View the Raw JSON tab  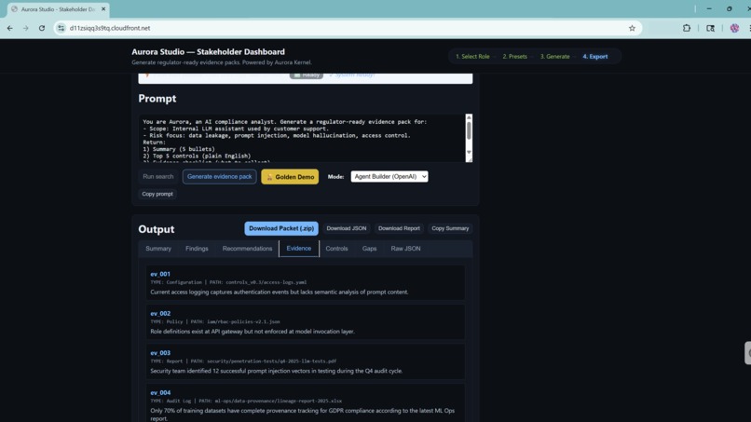(405, 249)
